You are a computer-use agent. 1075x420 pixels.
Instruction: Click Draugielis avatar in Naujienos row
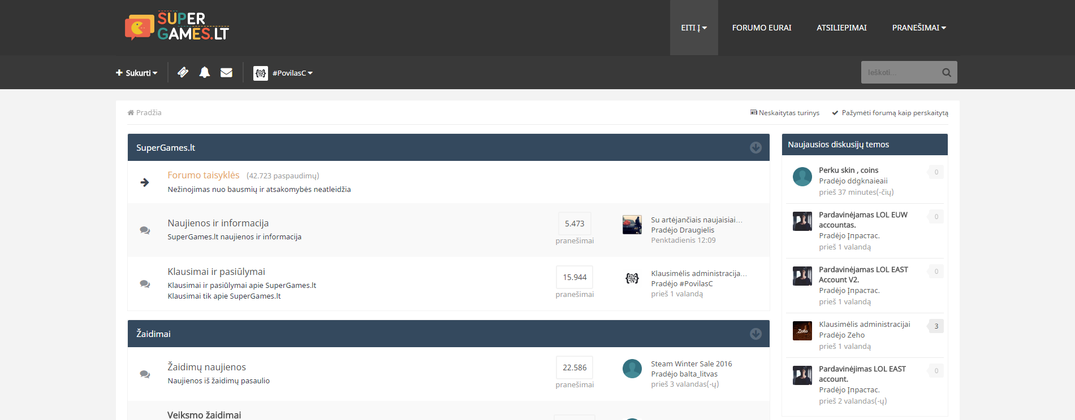pyautogui.click(x=632, y=225)
